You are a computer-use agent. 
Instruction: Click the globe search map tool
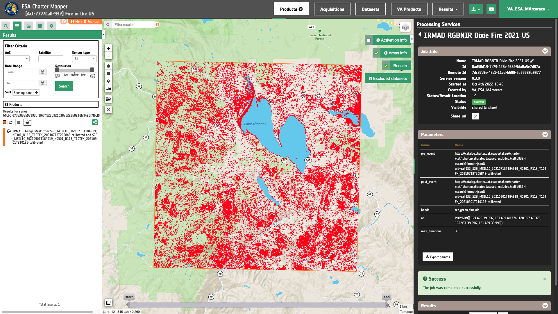pos(108,99)
